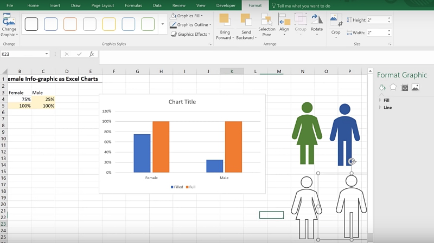Screen dimensions: 434x243
Task: Open Graphics Styles dialog launcher
Action: [x=210, y=44]
